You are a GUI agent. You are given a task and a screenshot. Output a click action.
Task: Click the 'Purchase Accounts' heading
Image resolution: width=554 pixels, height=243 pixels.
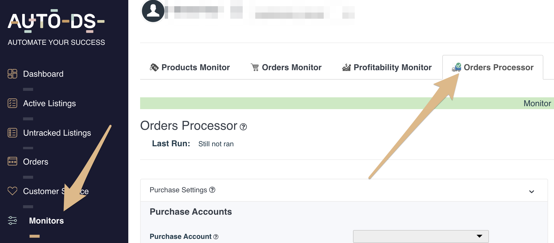click(191, 212)
